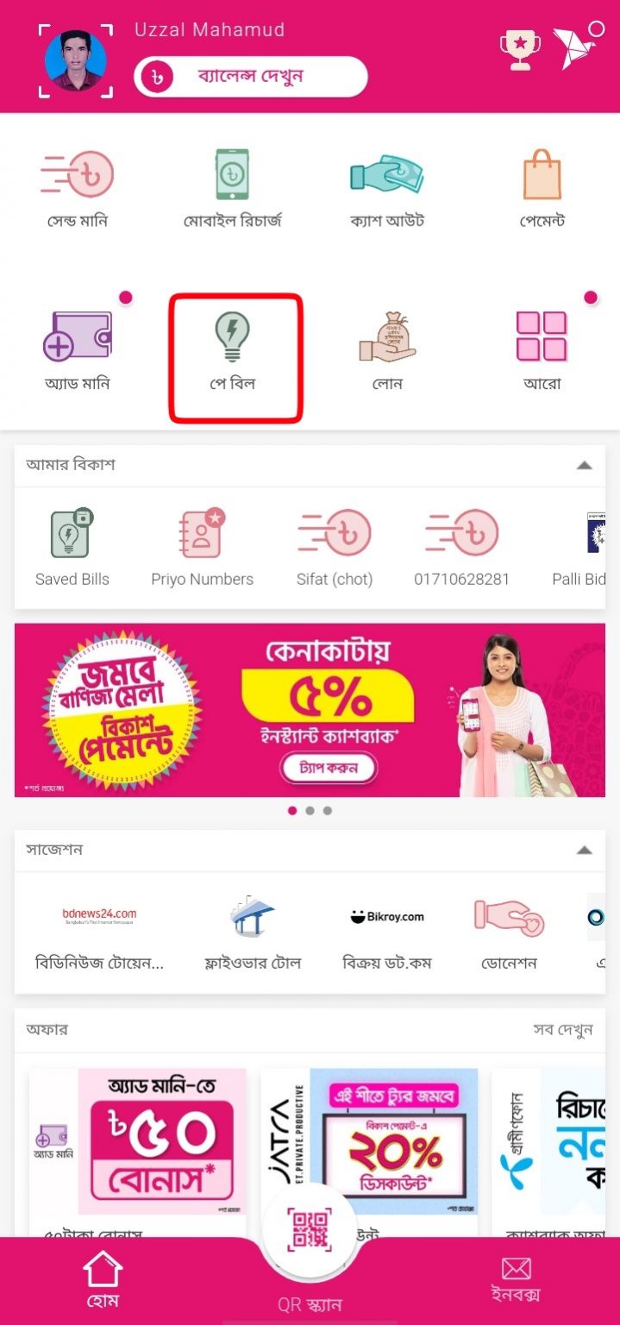Screen dimensions: 620x1325
Task: Tap the 50 taka Add Money bonus offer
Action: pyautogui.click(x=137, y=1141)
